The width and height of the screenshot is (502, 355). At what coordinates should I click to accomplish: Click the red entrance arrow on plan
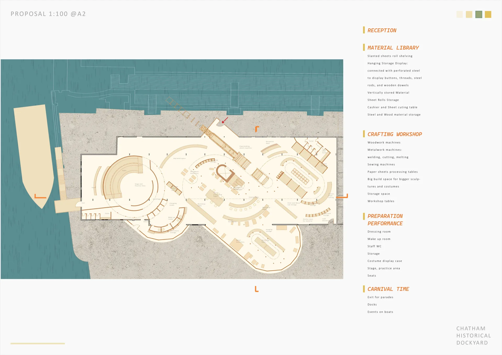pyautogui.click(x=225, y=120)
